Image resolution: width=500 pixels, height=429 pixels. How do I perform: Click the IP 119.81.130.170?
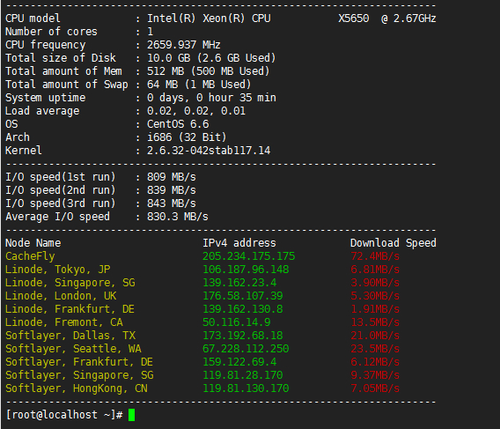(x=246, y=388)
